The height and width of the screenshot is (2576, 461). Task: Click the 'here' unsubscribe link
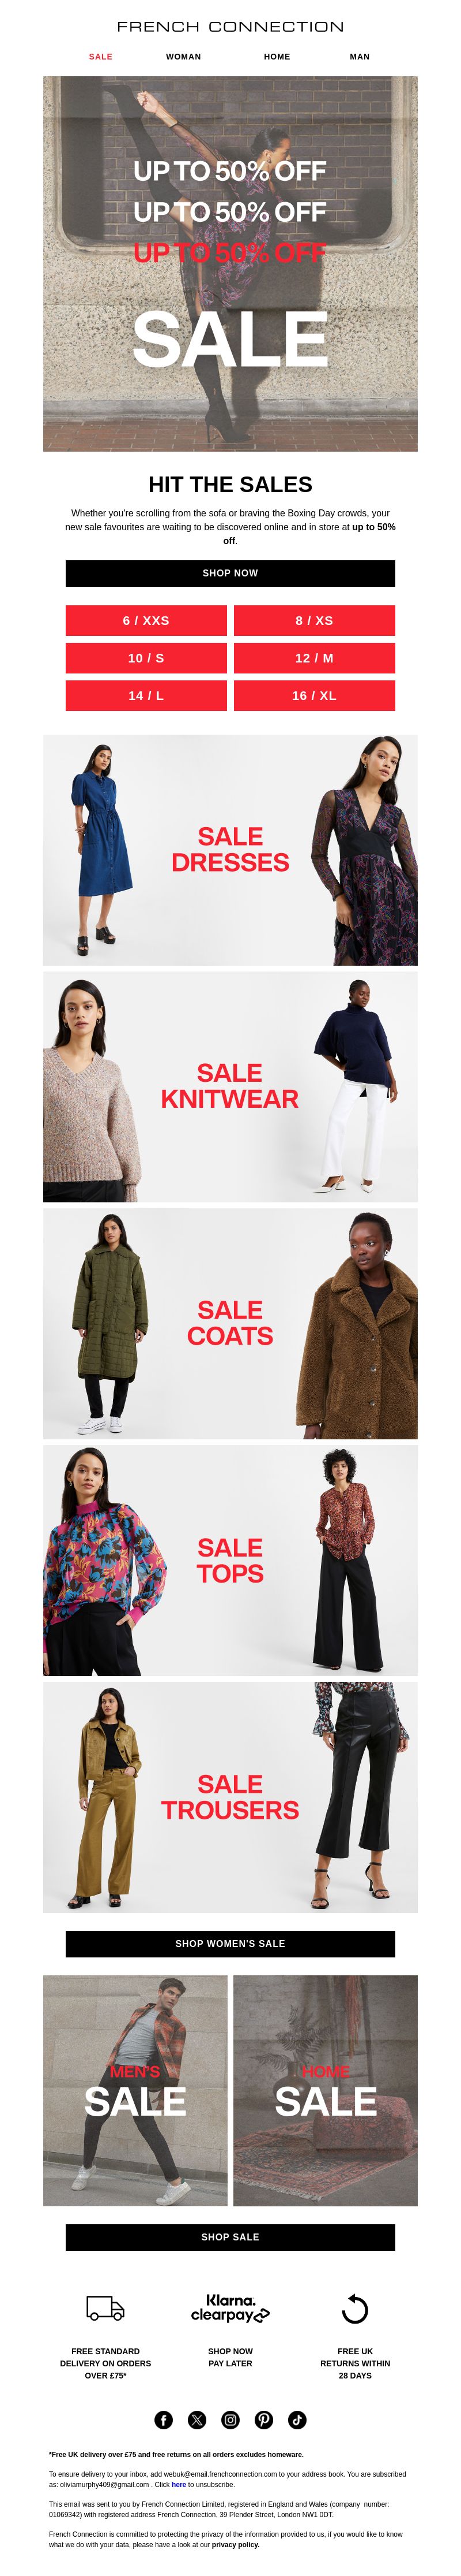point(179,2483)
